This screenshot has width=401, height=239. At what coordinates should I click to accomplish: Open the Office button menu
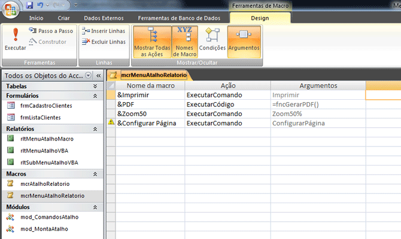point(11,10)
